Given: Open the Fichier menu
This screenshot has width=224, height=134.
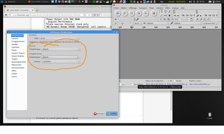Looking at the screenshot, I should pyautogui.click(x=116, y=8).
